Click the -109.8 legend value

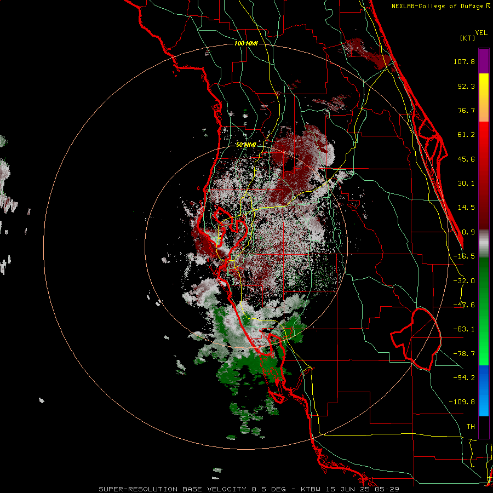(x=462, y=402)
